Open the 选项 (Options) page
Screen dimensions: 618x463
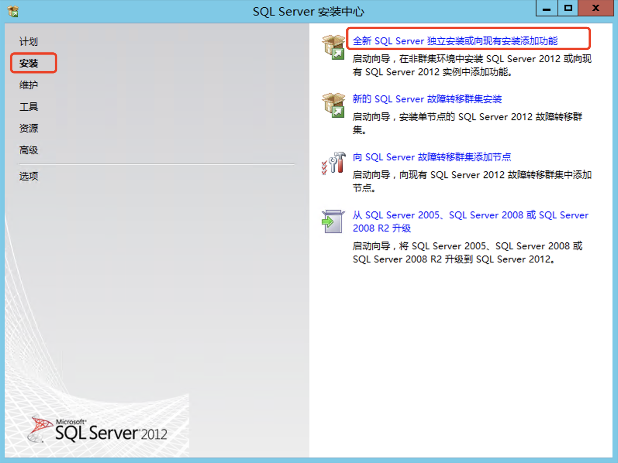[29, 176]
